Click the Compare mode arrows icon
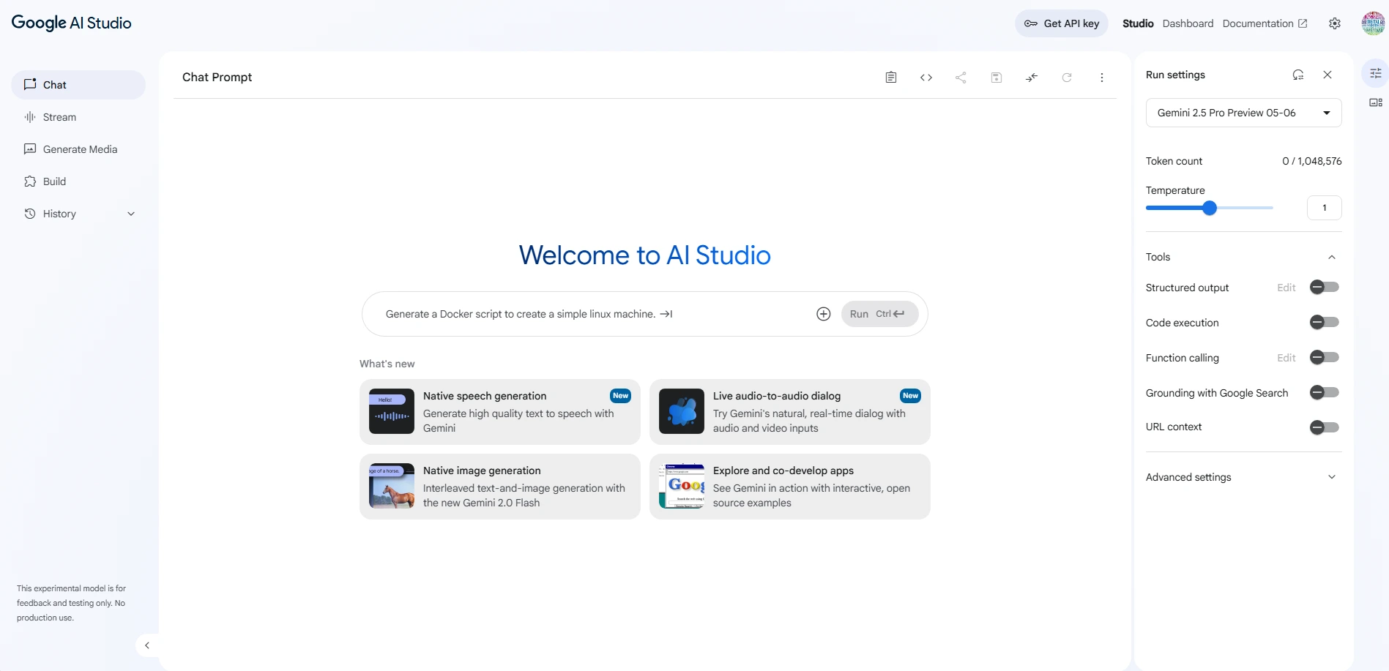The image size is (1389, 671). 1032,78
